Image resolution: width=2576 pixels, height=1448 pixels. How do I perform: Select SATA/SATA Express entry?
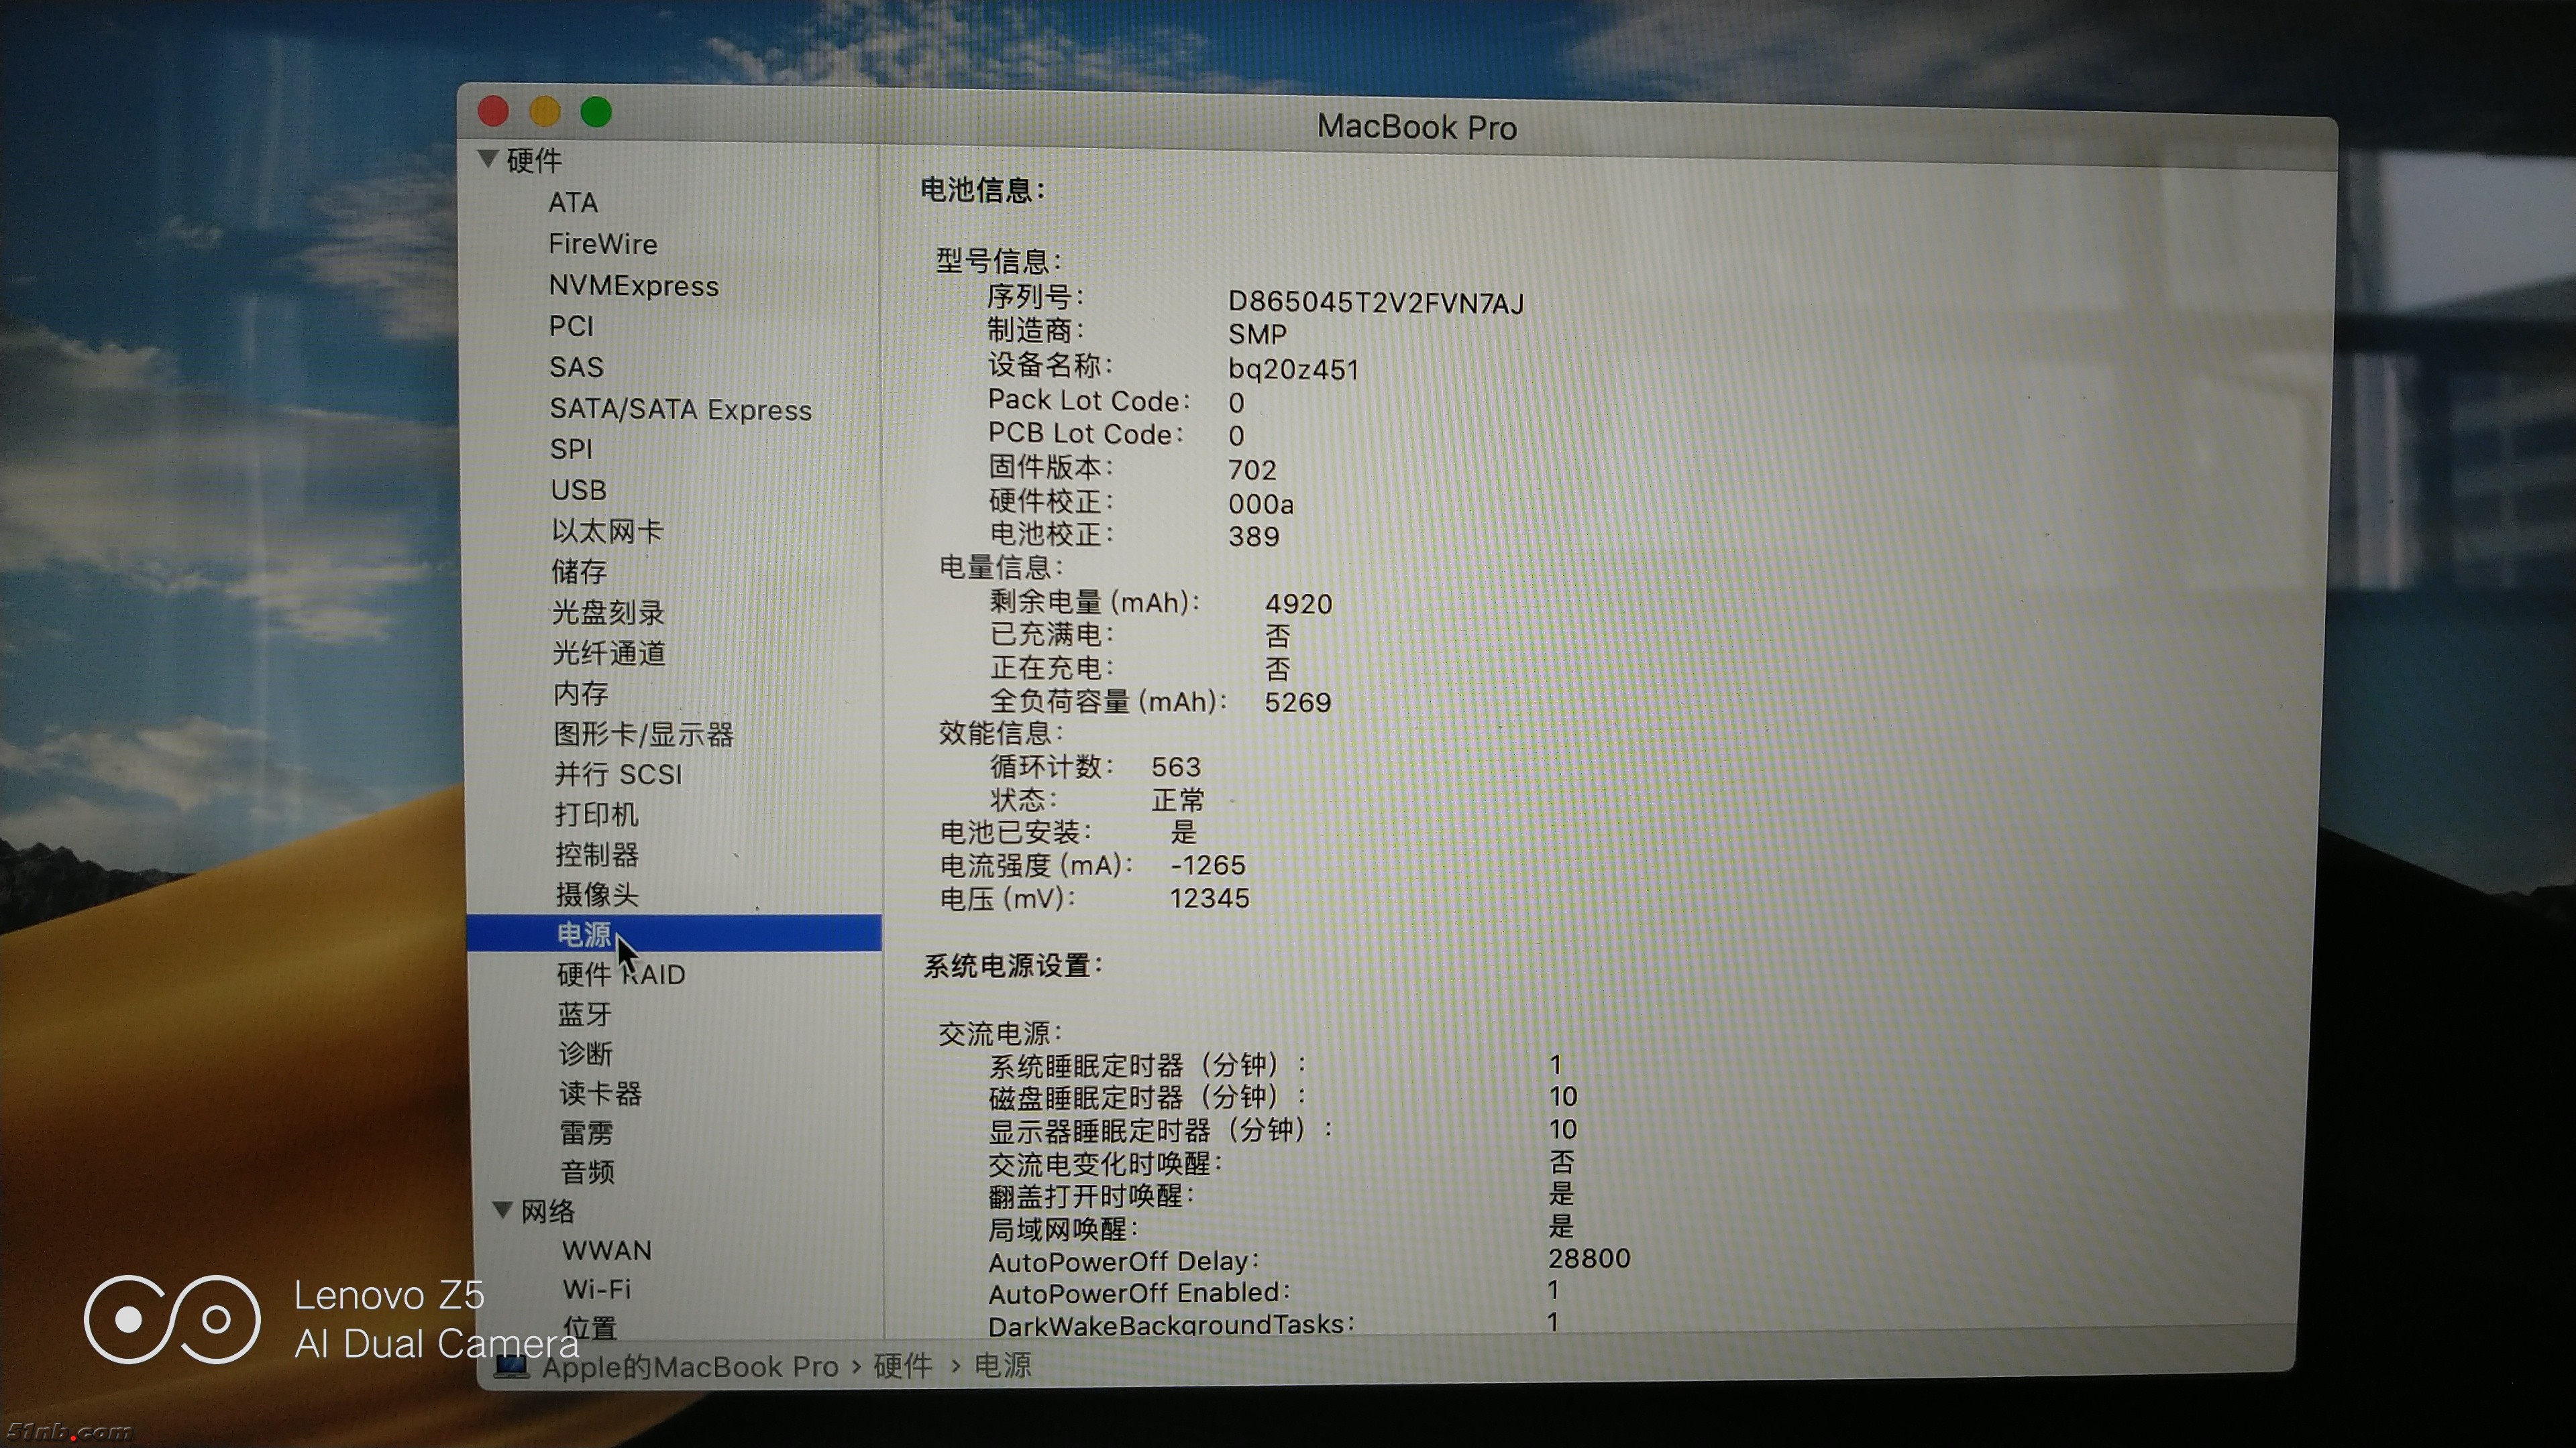680,410
